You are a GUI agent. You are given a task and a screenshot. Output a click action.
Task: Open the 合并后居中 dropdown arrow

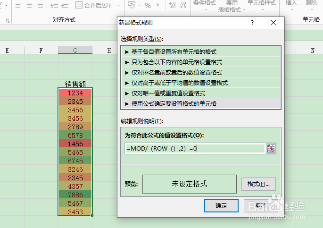[118, 5]
